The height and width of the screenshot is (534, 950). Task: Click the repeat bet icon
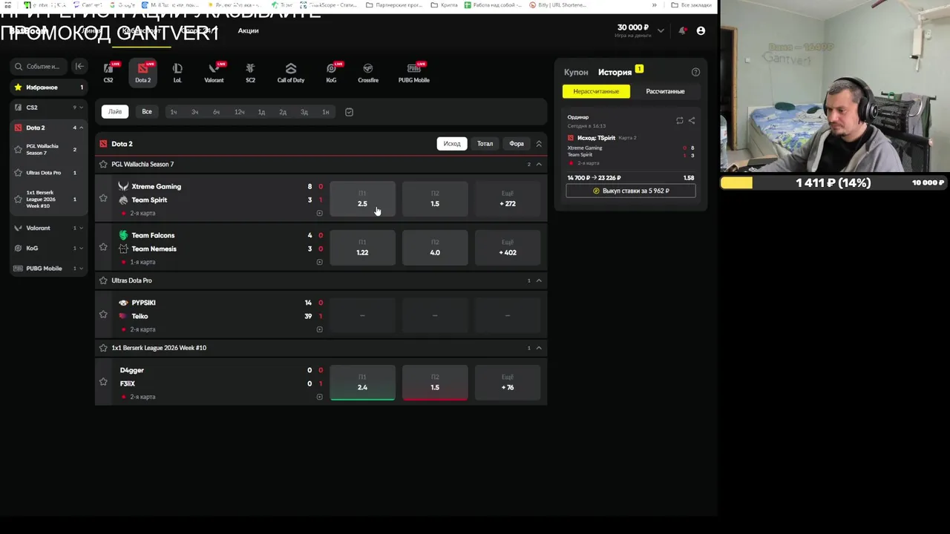click(x=679, y=120)
